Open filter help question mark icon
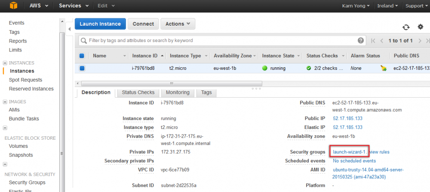This screenshot has width=430, height=192. 361,40
